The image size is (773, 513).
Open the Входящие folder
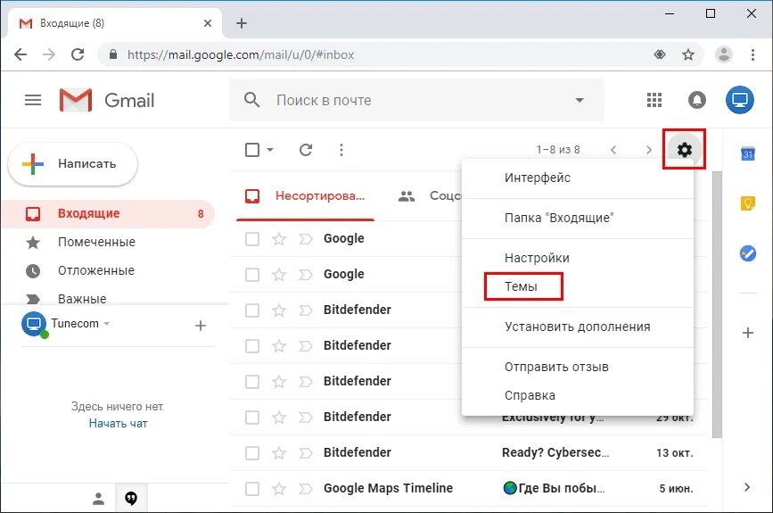tap(108, 213)
